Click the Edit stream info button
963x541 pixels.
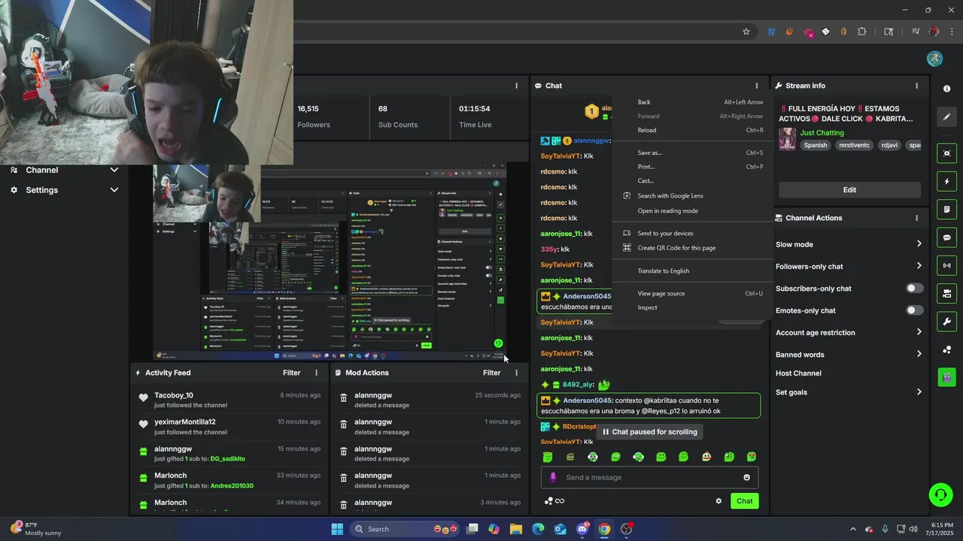[849, 190]
